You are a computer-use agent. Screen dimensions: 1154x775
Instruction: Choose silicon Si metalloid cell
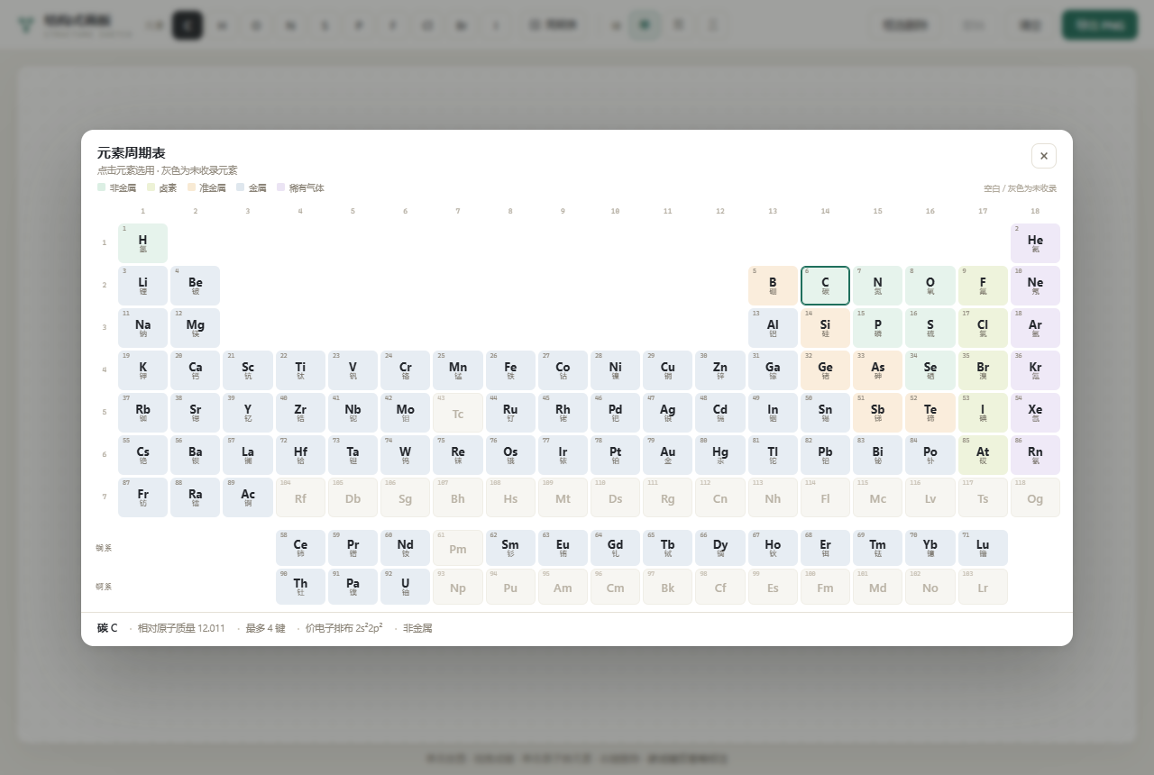(825, 328)
